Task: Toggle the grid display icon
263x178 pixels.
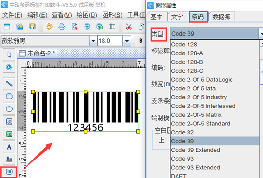Action: click(x=112, y=27)
